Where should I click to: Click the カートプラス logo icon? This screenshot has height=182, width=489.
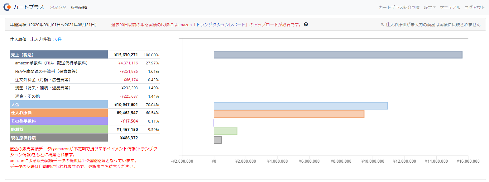(x=7, y=7)
